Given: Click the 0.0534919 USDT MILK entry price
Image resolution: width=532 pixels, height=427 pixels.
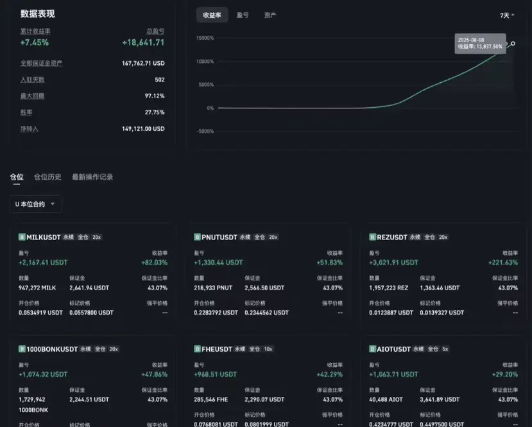Looking at the screenshot, I should pos(40,313).
